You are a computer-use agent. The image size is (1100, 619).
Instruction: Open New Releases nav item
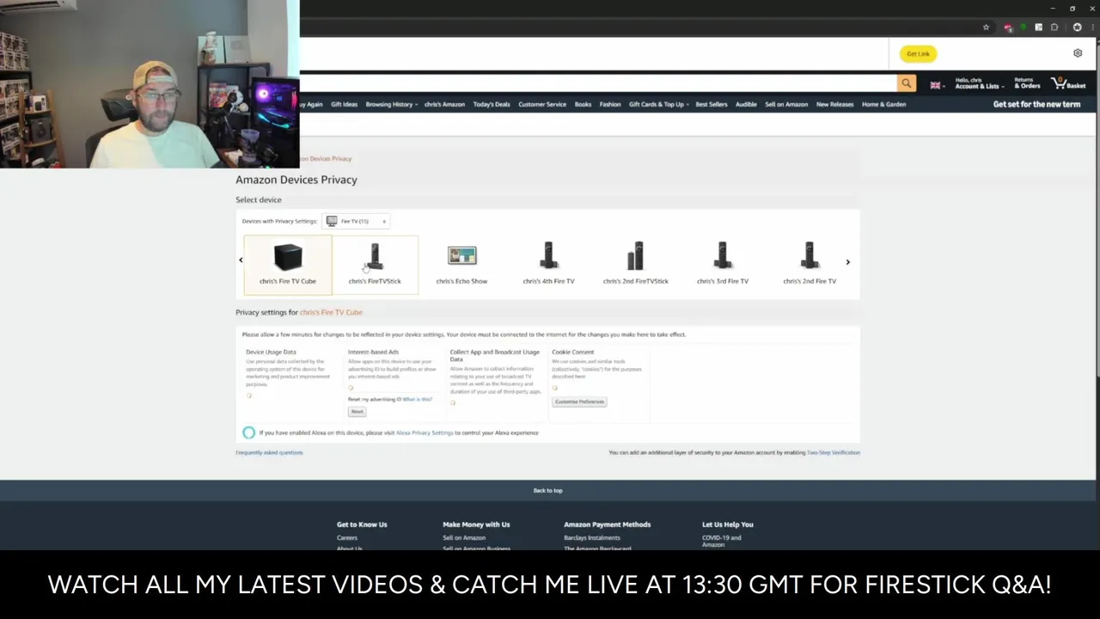tap(835, 105)
